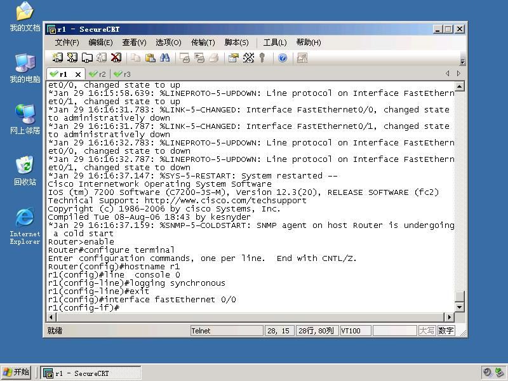Viewport: 508px width, 381px height.
Task: Open the 选项(O) menu
Action: click(x=168, y=43)
